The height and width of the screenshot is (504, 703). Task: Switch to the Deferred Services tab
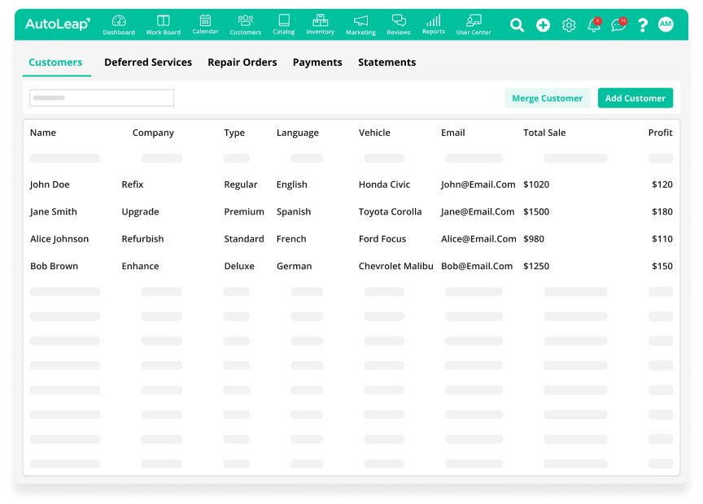point(148,63)
